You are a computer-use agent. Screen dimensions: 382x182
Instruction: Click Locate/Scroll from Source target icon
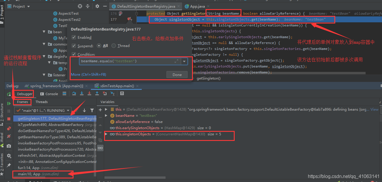(x=80, y=6)
